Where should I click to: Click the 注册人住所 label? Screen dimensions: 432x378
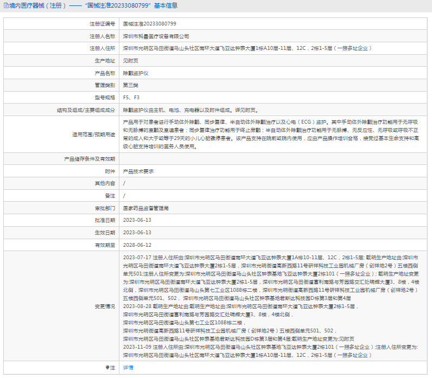pos(102,48)
